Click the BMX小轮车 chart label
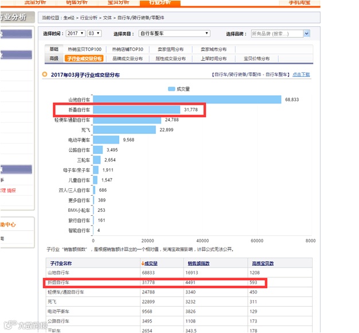This screenshot has width=359, height=333. point(79,210)
